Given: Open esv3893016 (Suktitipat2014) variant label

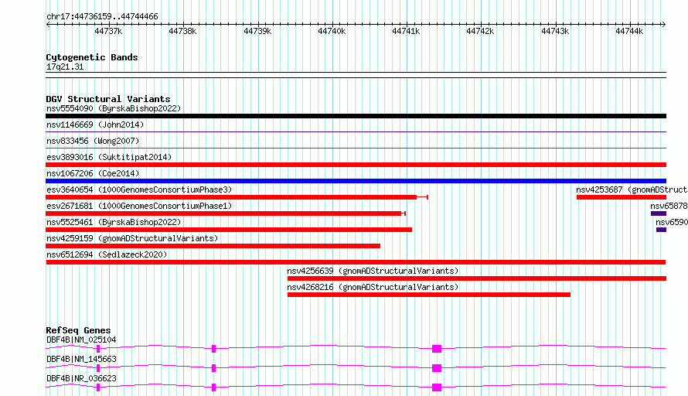Looking at the screenshot, I should tap(109, 157).
